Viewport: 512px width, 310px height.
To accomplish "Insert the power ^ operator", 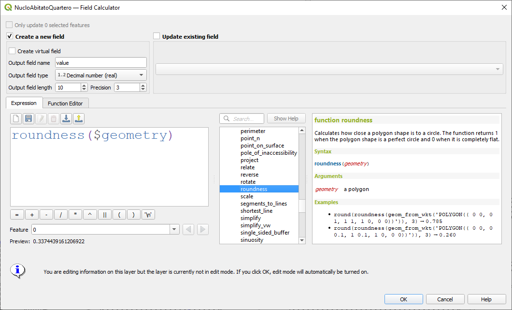I will click(90, 215).
